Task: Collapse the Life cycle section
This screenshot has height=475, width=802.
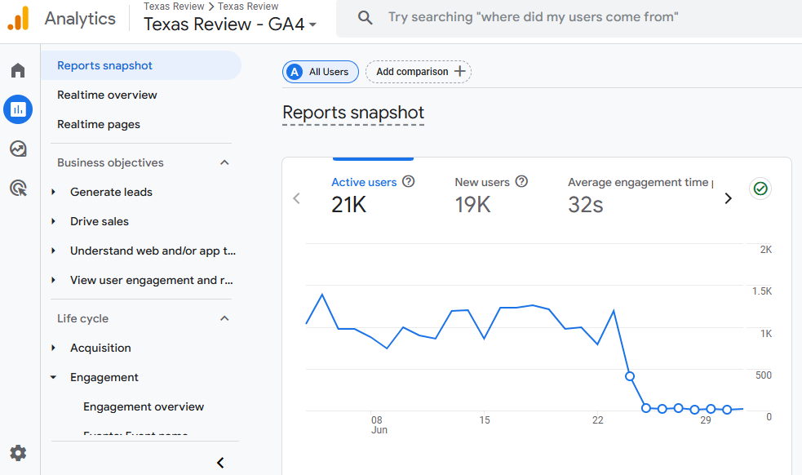Action: tap(224, 318)
